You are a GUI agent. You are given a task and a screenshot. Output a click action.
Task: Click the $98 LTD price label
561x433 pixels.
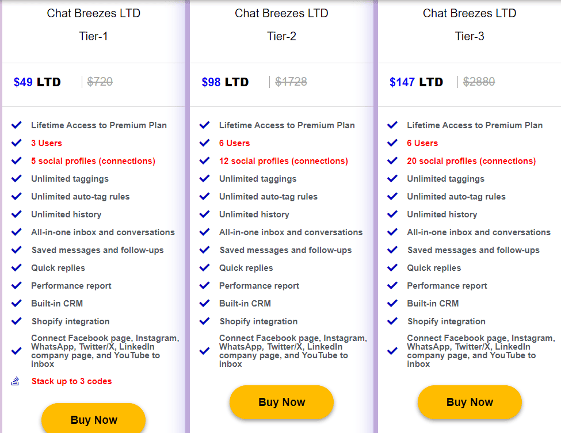tap(226, 82)
